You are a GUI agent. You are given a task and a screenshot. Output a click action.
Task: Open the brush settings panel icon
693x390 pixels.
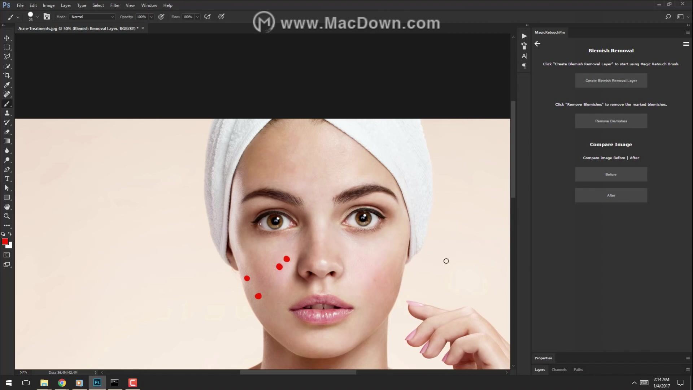(x=47, y=17)
